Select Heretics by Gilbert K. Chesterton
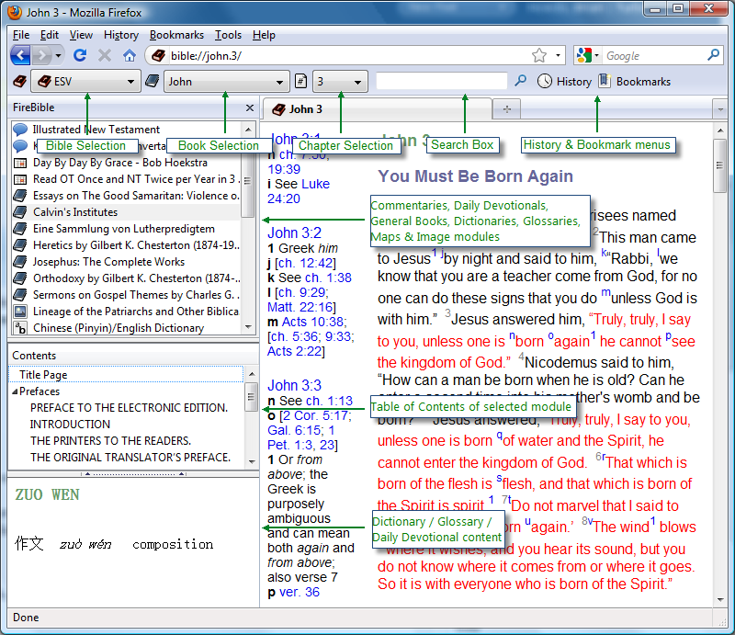Image resolution: width=735 pixels, height=635 pixels. (127, 245)
